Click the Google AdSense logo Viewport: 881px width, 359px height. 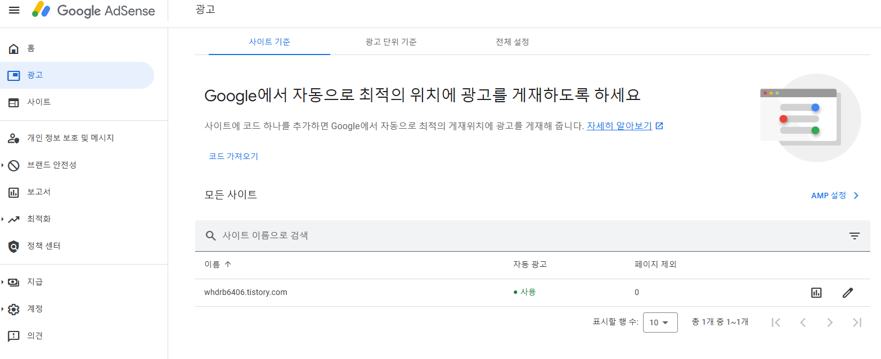pyautogui.click(x=93, y=10)
